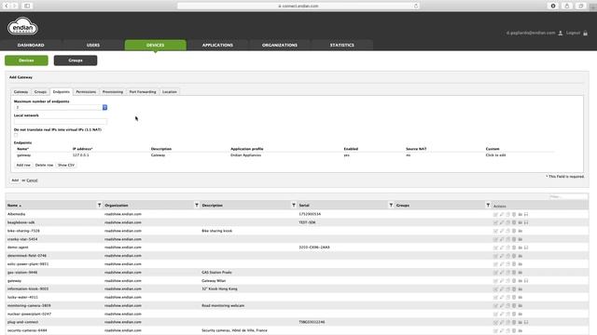Click the trash icon for nuclear-powerplant row
597x335 pixels.
pyautogui.click(x=514, y=315)
